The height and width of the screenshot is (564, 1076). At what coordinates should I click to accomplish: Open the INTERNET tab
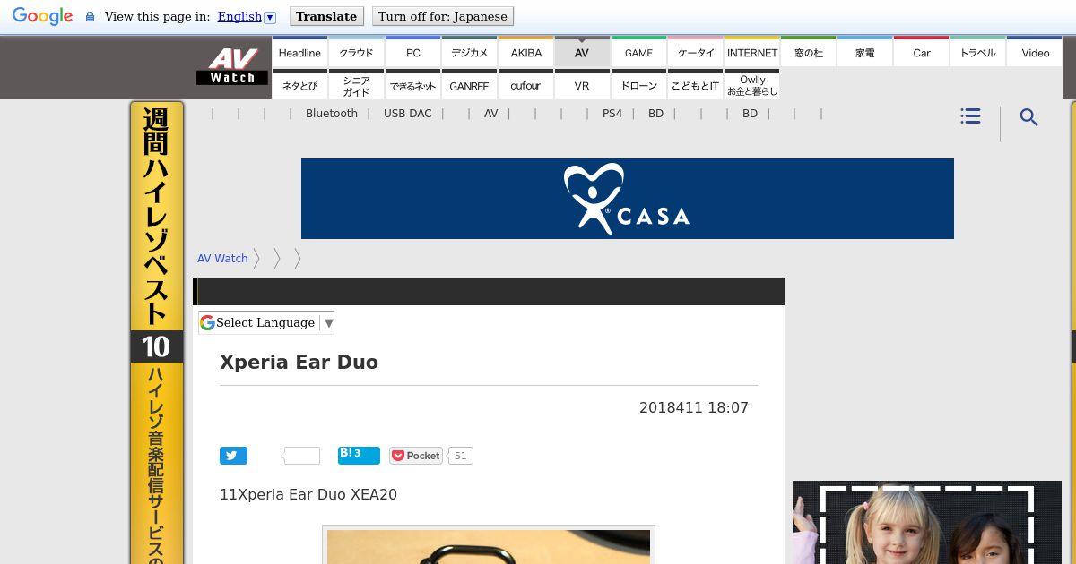pos(752,52)
